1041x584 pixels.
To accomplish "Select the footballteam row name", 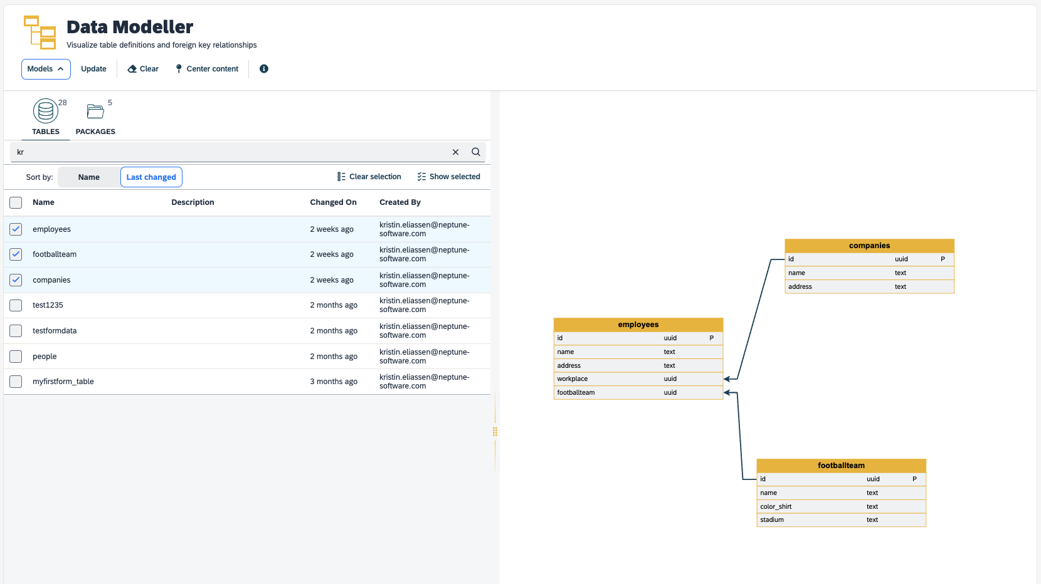I will tap(55, 254).
